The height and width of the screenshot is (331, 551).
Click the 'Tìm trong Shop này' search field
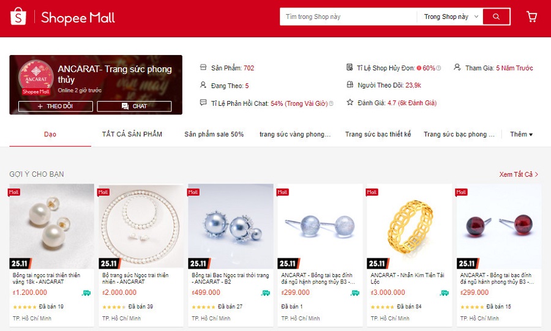click(348, 17)
